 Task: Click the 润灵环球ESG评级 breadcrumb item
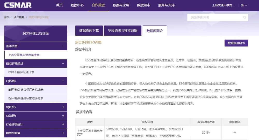[x=39, y=17]
